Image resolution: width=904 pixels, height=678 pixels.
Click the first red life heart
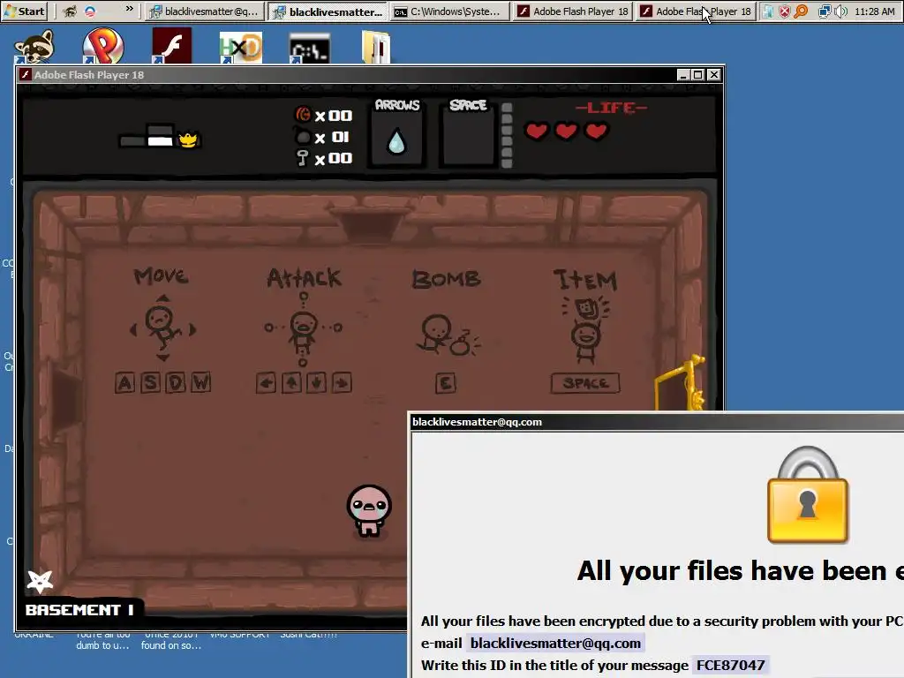pos(536,132)
